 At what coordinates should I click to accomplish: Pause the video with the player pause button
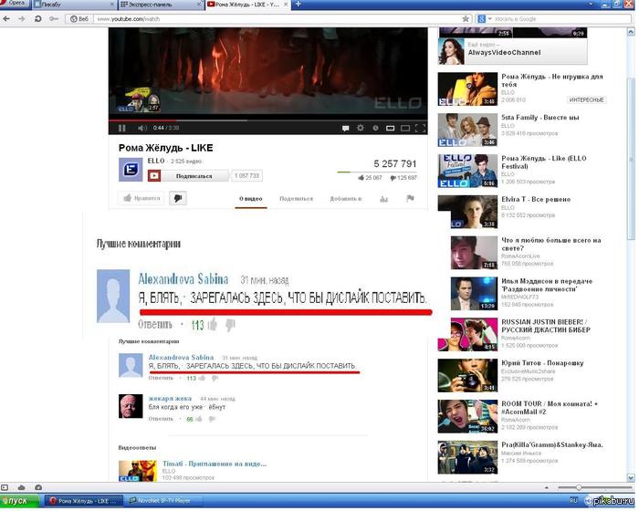(x=121, y=129)
